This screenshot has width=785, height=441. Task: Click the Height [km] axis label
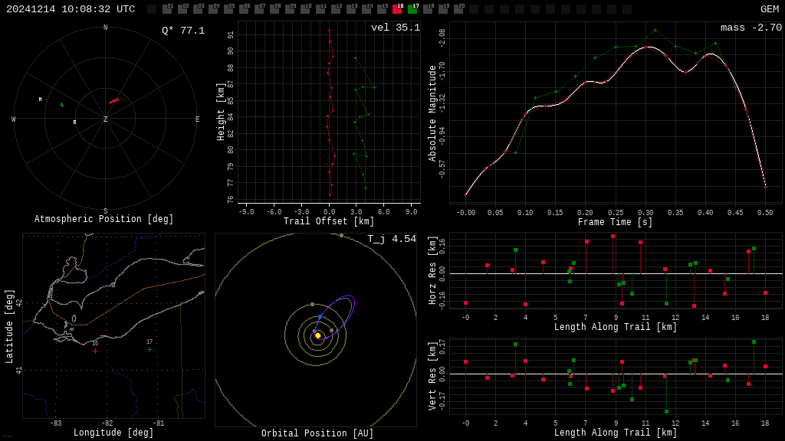221,112
